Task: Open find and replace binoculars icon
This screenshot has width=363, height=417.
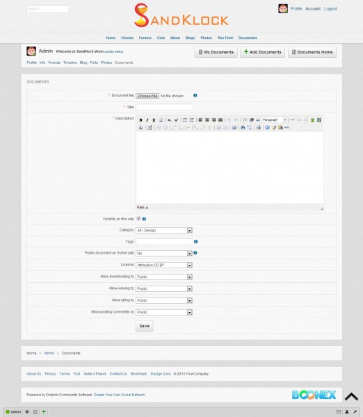Action: 243,128
